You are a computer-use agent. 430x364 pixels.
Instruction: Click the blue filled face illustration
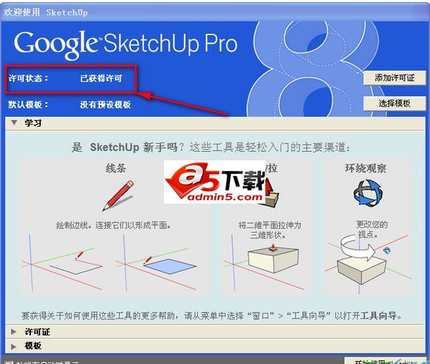click(156, 263)
